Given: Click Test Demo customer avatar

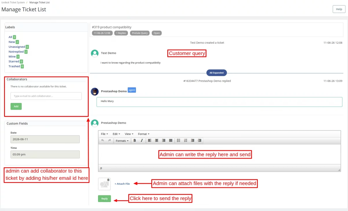Looking at the screenshot, I should pos(95,53).
